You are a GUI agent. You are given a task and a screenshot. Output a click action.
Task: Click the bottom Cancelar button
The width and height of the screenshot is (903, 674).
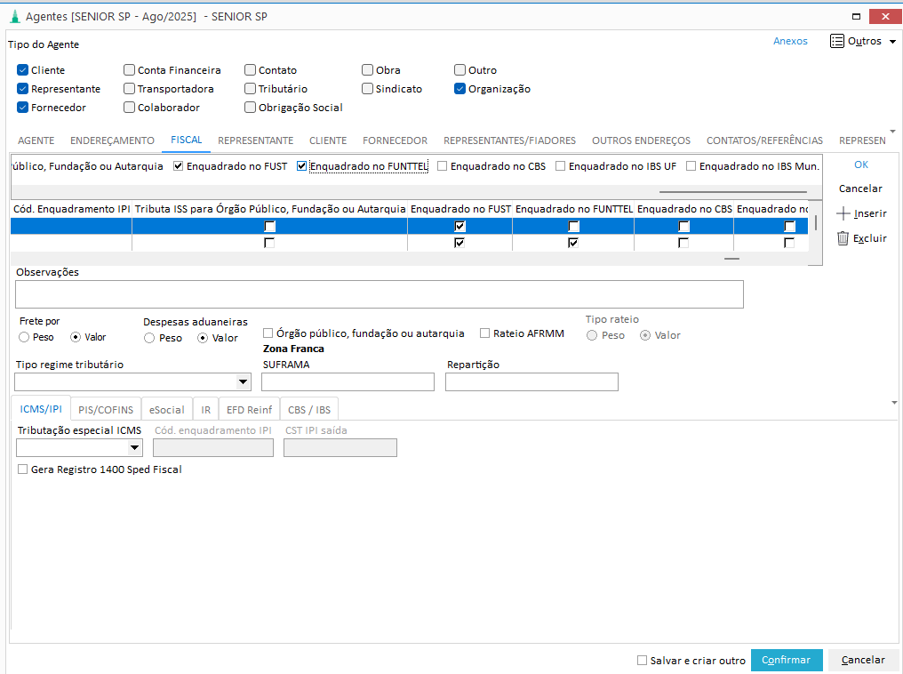pyautogui.click(x=863, y=660)
